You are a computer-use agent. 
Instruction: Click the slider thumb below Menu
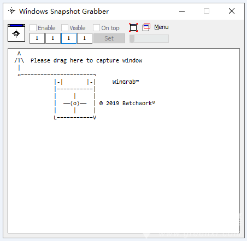click(132, 39)
